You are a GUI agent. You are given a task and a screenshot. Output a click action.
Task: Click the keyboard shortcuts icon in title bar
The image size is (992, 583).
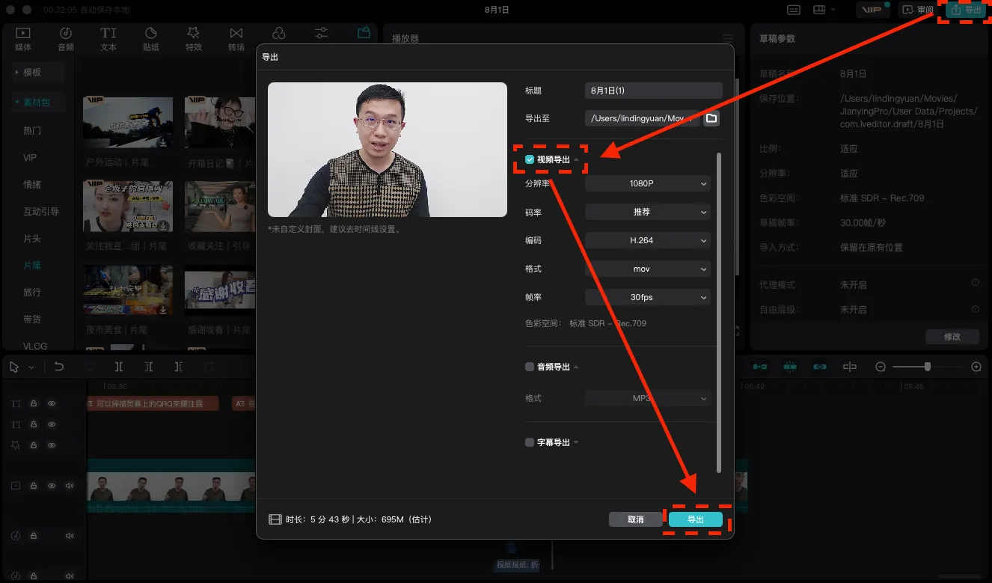click(x=794, y=10)
